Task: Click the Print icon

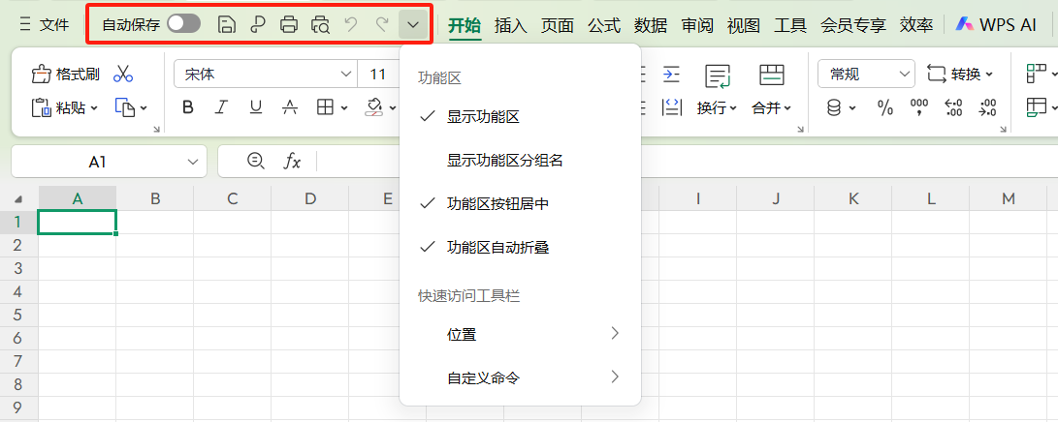Action: pos(289,25)
